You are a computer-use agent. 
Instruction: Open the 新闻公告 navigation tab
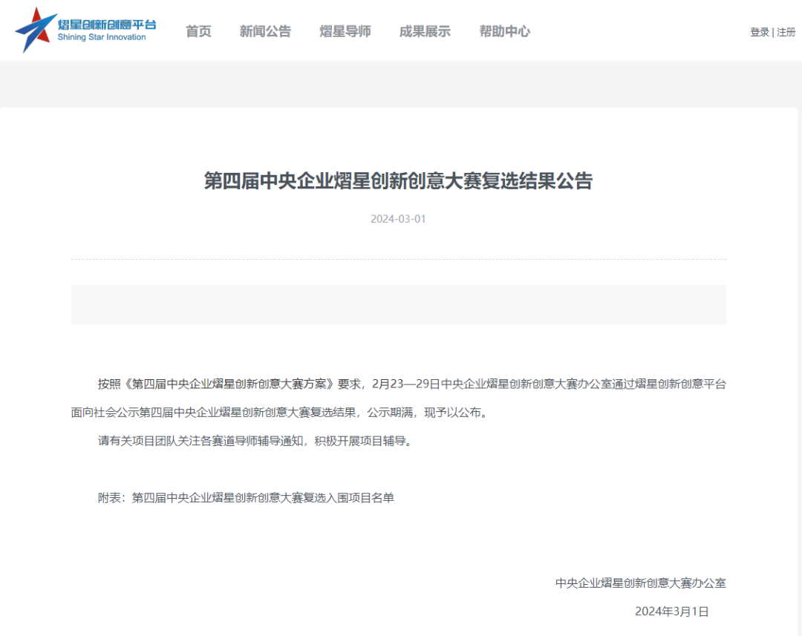[265, 31]
